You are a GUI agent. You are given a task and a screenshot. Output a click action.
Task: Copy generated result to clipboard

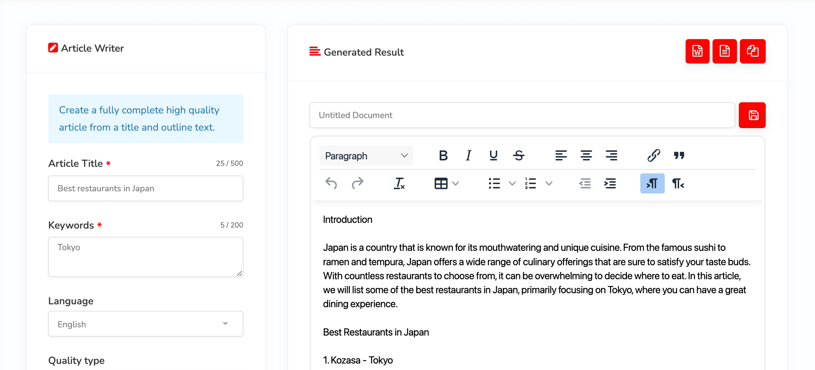click(x=753, y=51)
